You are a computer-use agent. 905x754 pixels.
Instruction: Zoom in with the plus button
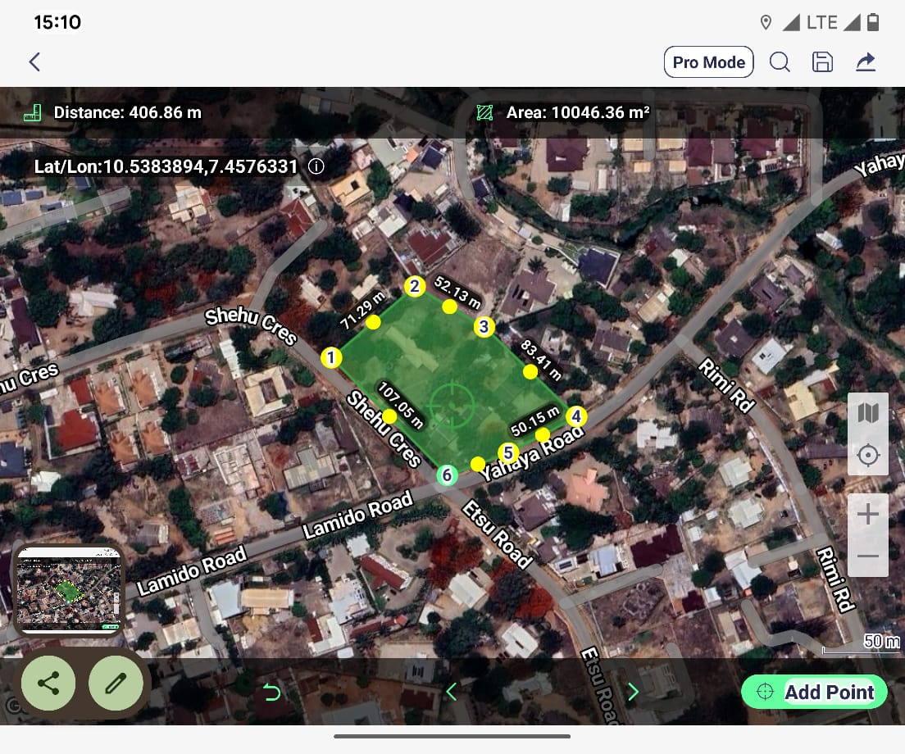[868, 516]
